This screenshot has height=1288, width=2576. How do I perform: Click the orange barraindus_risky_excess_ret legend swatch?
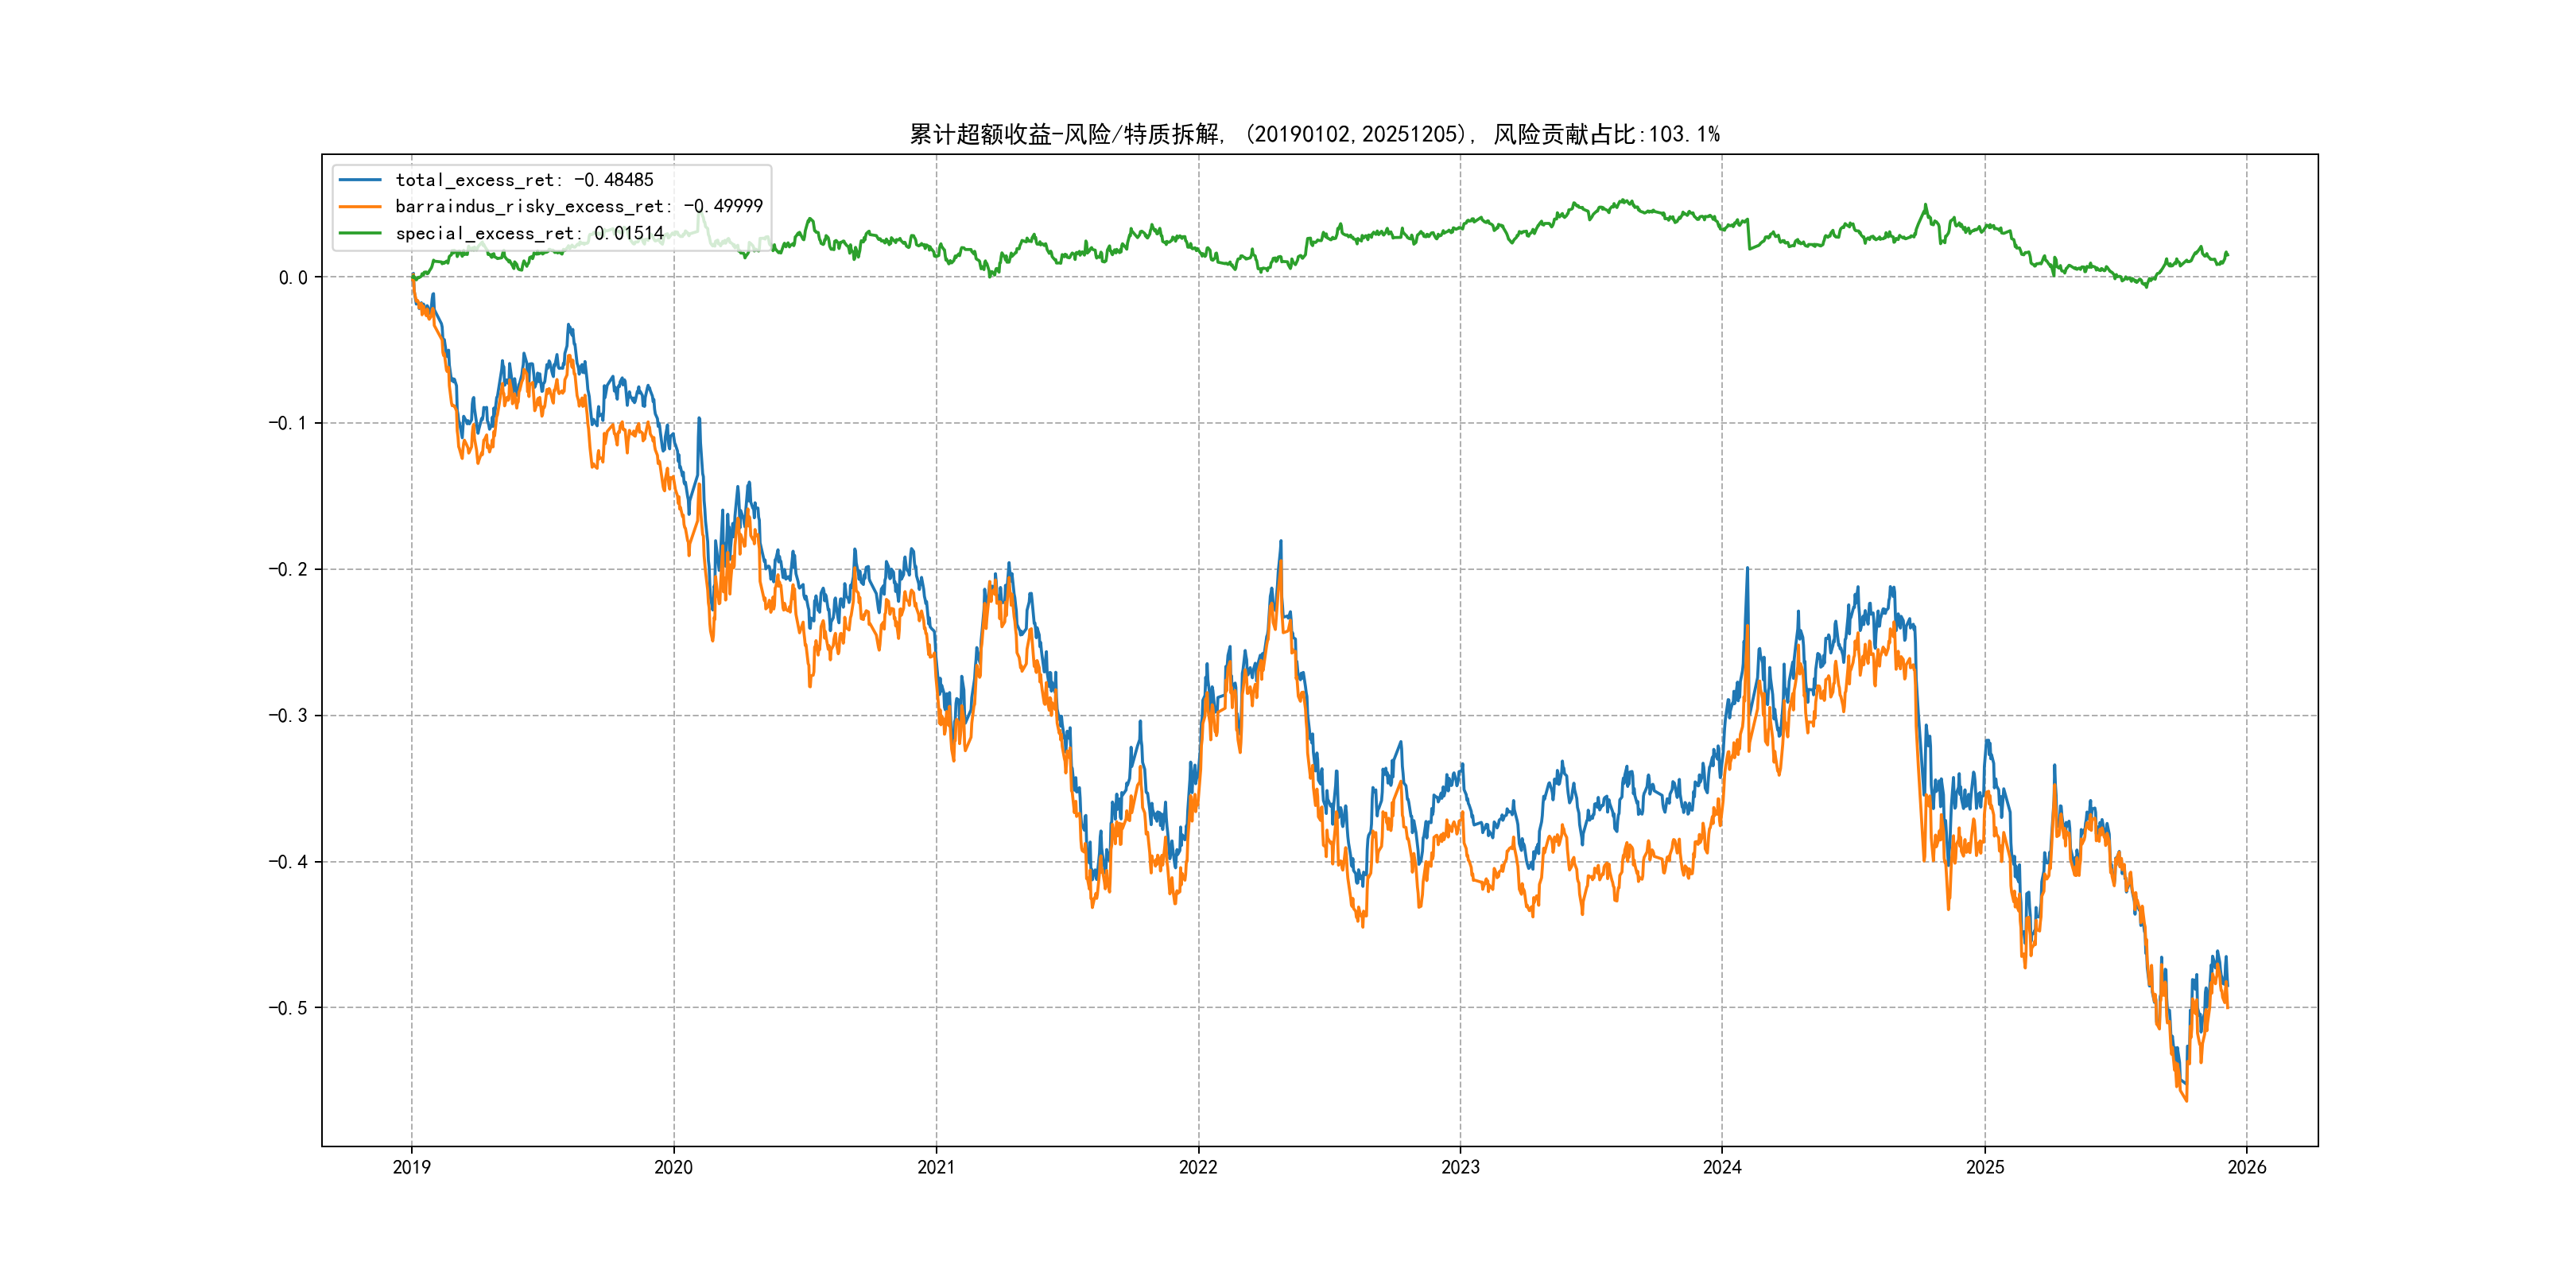[360, 207]
